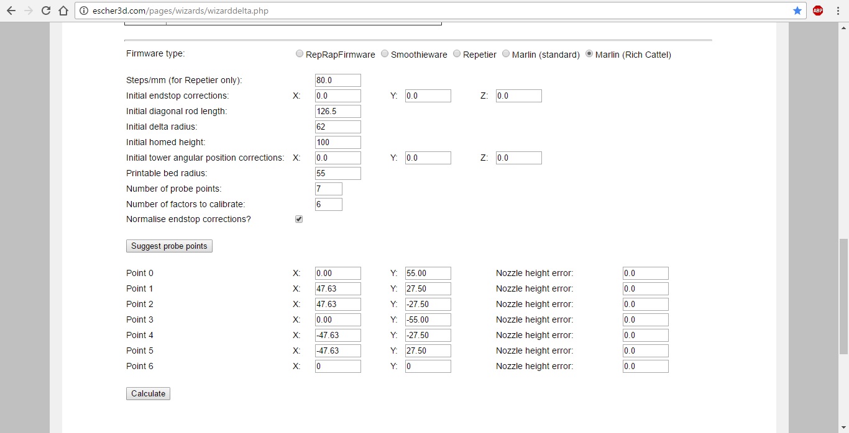This screenshot has width=849, height=433.
Task: Edit Initial endstop corrections Z field
Action: 519,96
